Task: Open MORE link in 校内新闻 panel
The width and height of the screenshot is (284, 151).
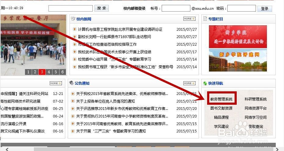Action: (189, 19)
